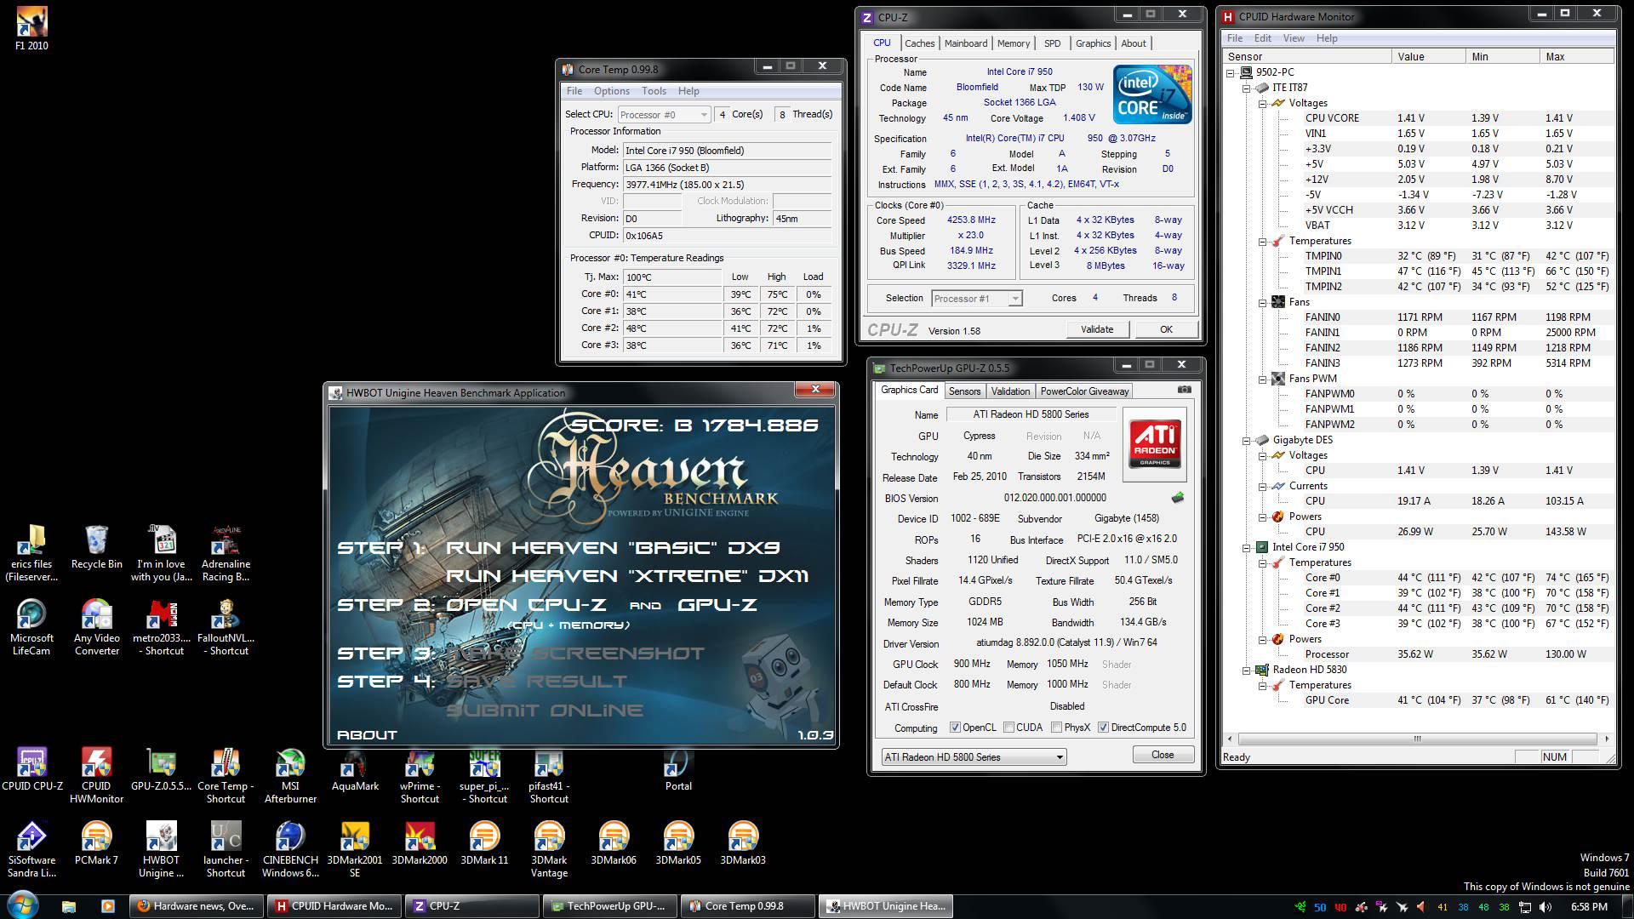Screen dimensions: 1634x919
Task: Collapse the Intel Core i7 950 tree node
Action: point(1246,547)
